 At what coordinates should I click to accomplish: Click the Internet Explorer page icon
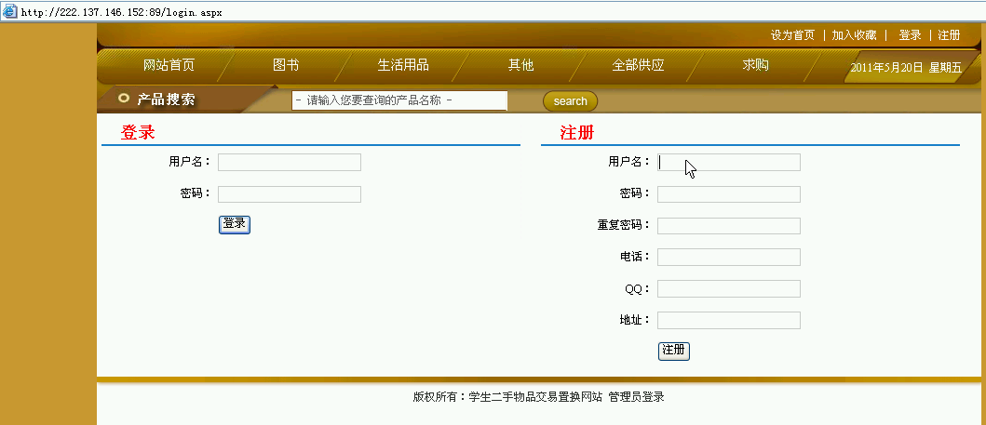[x=10, y=12]
